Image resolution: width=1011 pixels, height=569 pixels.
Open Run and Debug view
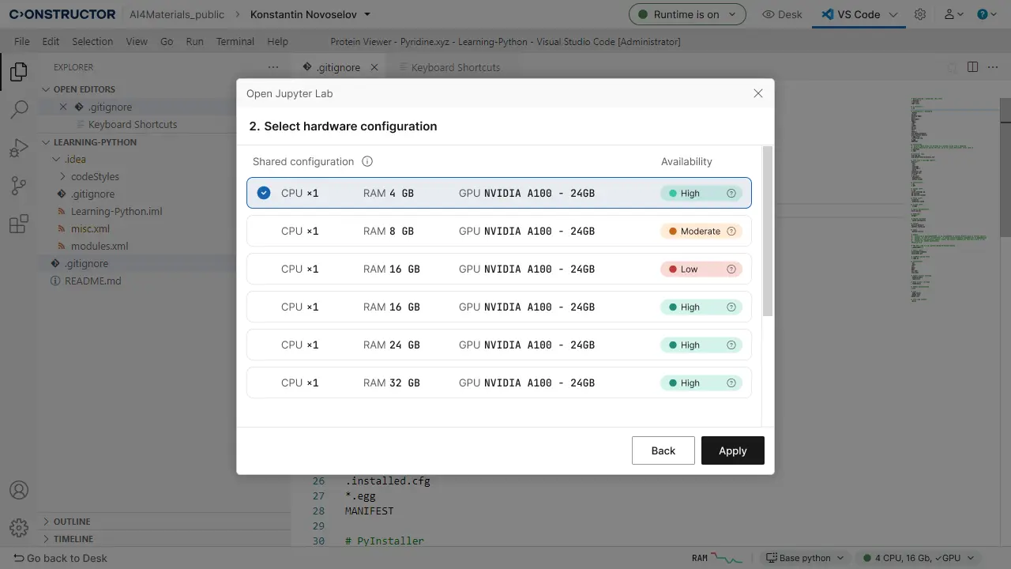[x=18, y=148]
